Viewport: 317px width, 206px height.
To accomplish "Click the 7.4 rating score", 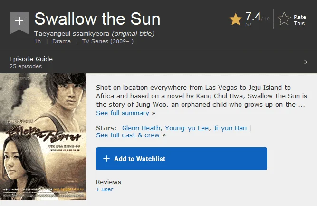I will (x=253, y=17).
